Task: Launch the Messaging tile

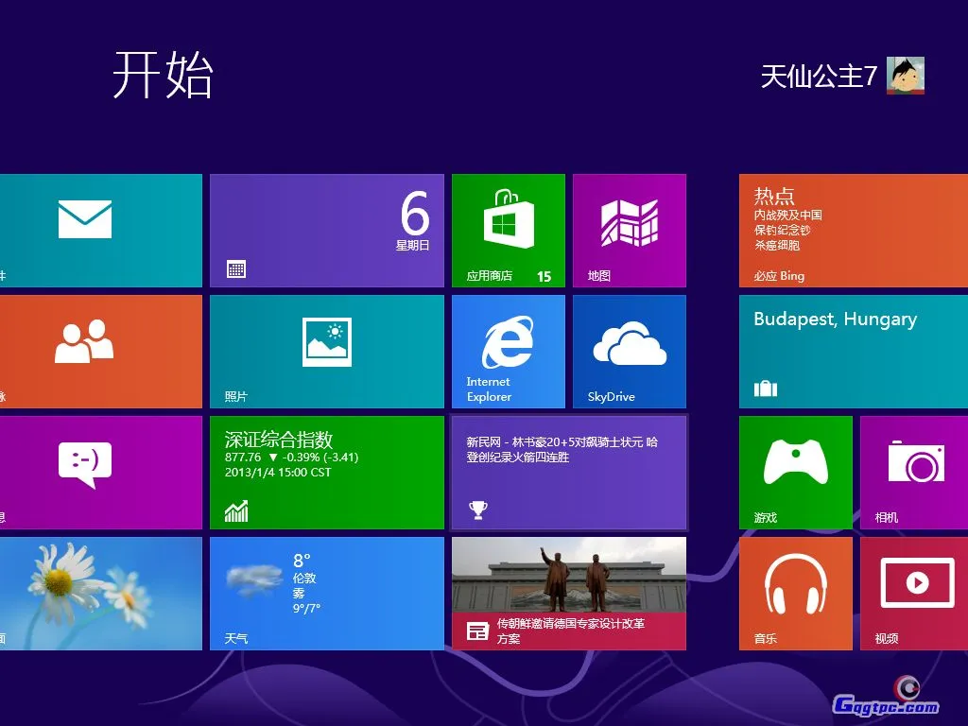Action: pos(99,472)
